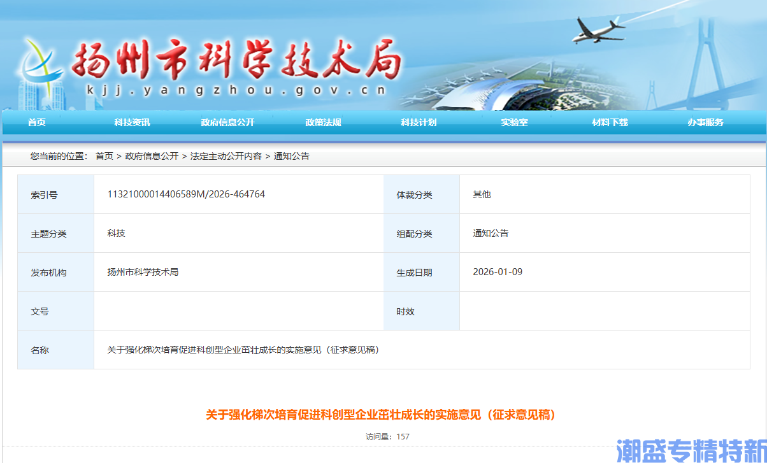The height and width of the screenshot is (463, 767).
Task: Open the 实验室 navigation entry
Action: tap(513, 123)
